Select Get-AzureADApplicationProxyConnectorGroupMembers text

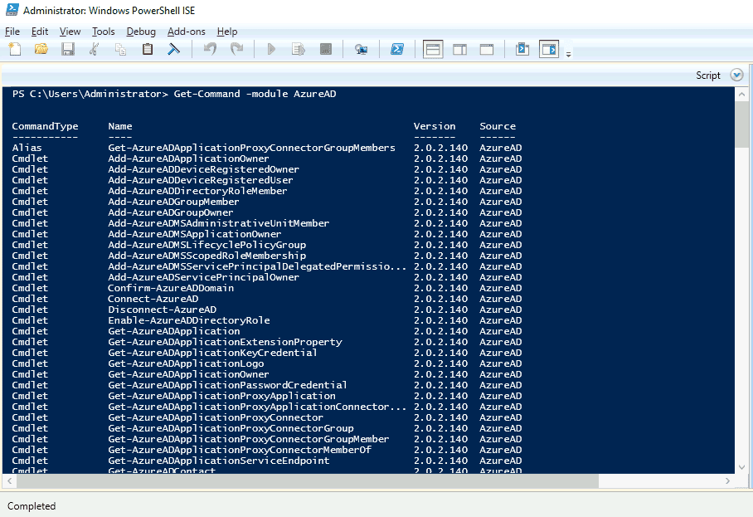click(x=251, y=148)
